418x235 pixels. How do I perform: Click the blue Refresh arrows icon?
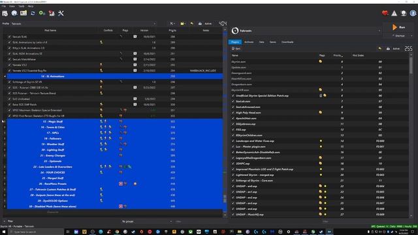[x=33, y=13]
